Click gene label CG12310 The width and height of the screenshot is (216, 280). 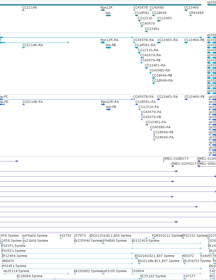[x=145, y=18]
